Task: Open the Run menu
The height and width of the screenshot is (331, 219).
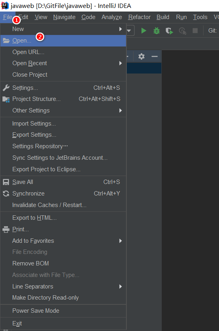Action: coord(181,17)
